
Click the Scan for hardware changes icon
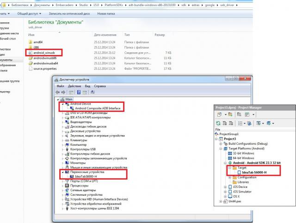[x=92, y=93]
